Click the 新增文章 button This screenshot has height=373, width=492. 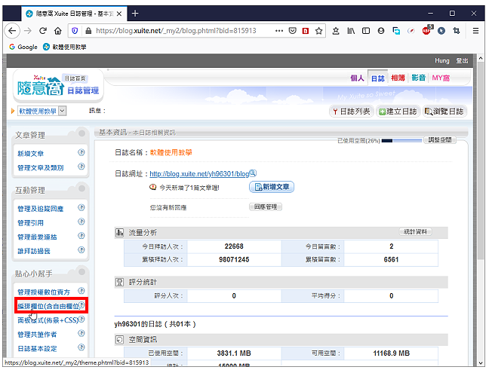[x=272, y=187]
